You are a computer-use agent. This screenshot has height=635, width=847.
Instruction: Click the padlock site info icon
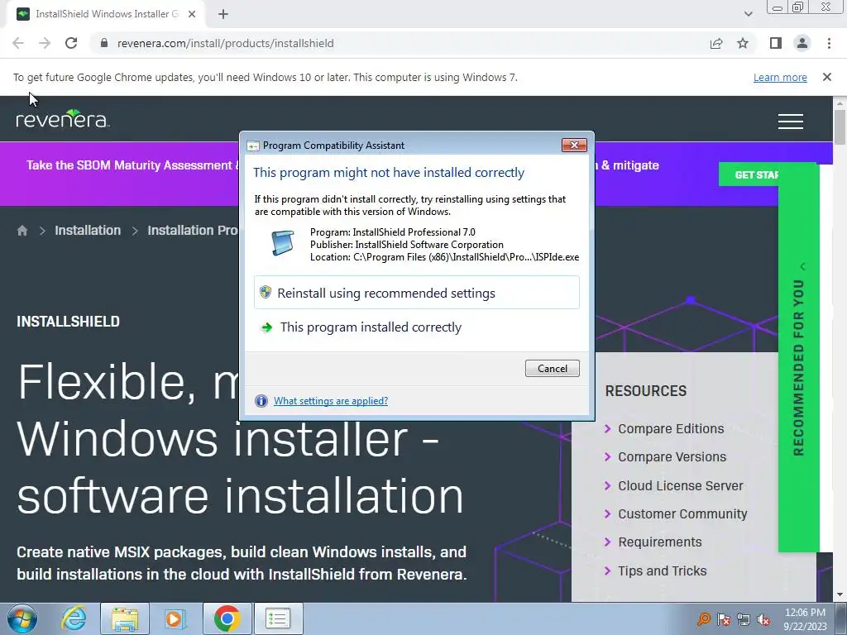(x=104, y=43)
